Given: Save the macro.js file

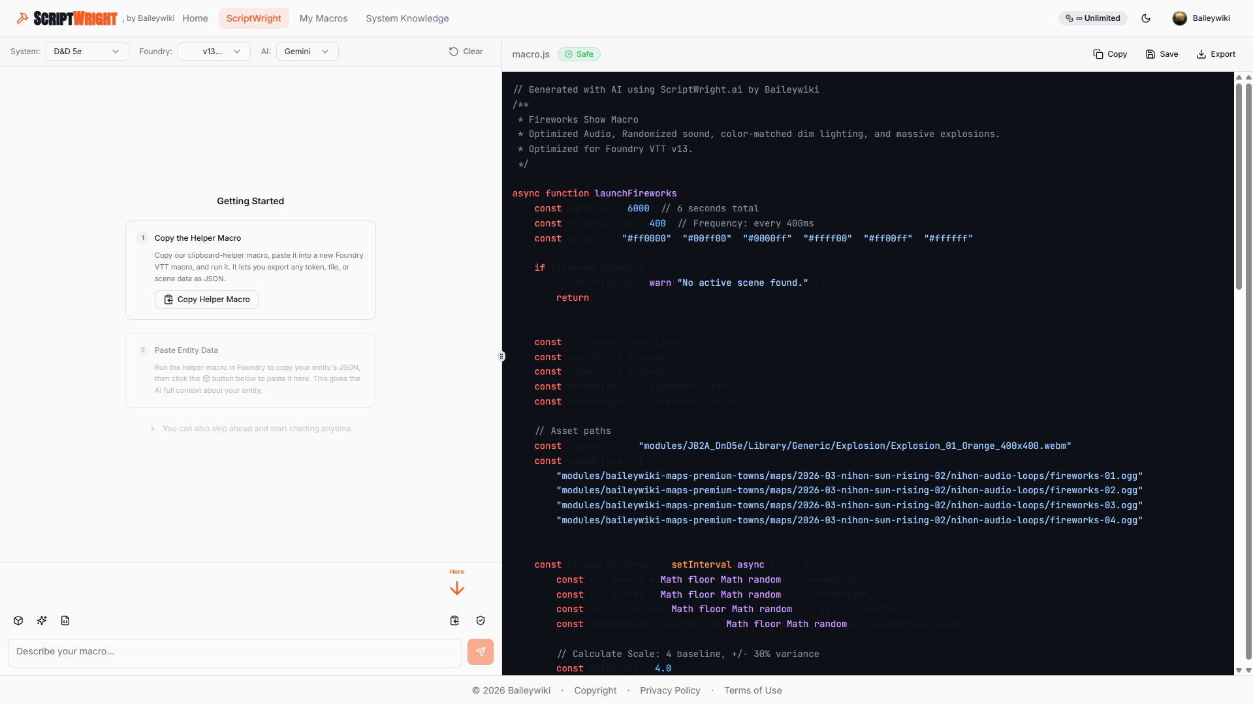Looking at the screenshot, I should tap(1162, 54).
